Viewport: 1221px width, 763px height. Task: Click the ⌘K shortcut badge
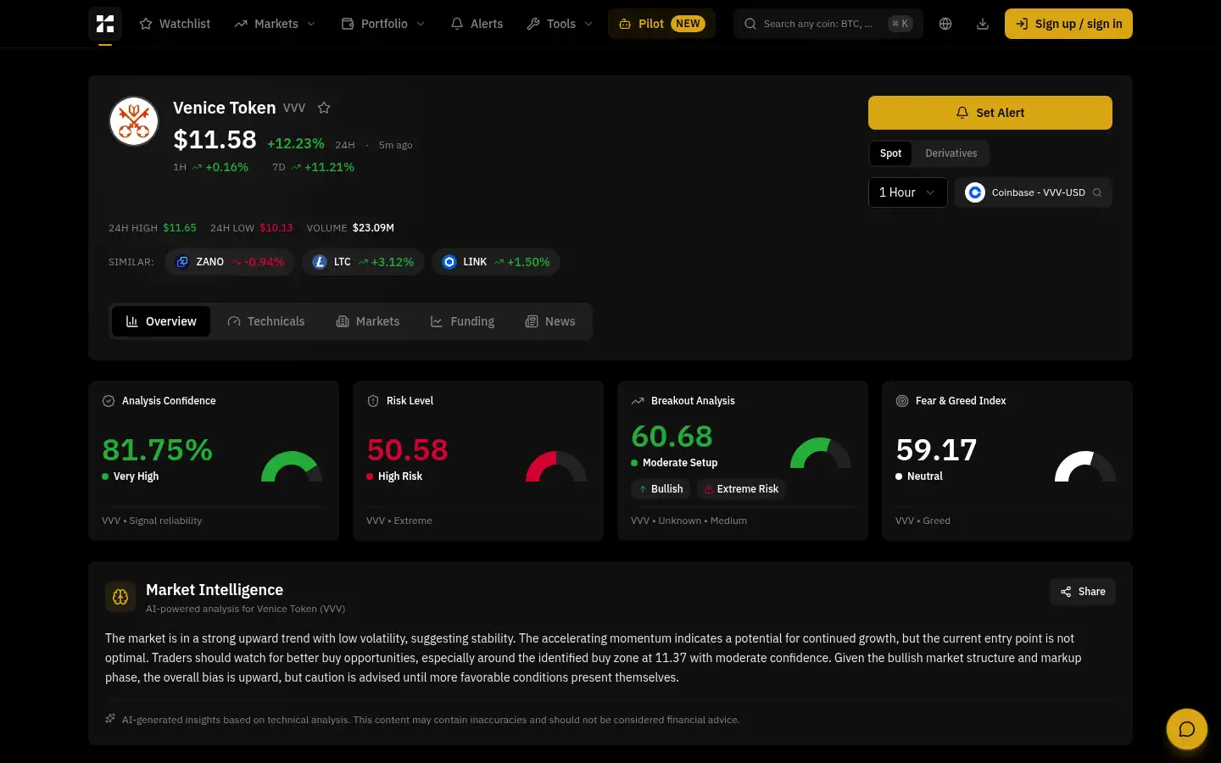[x=900, y=24]
